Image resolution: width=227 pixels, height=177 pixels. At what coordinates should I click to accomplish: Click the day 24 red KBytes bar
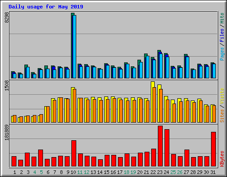167,148
